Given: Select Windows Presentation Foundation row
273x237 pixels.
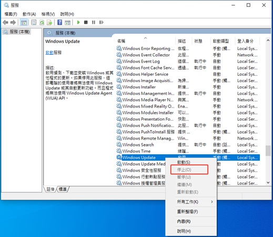Looking at the screenshot, I should point(188,119).
